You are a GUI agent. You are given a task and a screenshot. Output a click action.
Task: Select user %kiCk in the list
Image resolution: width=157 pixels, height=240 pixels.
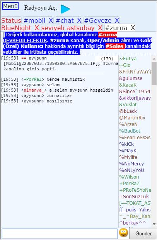click(x=126, y=144)
